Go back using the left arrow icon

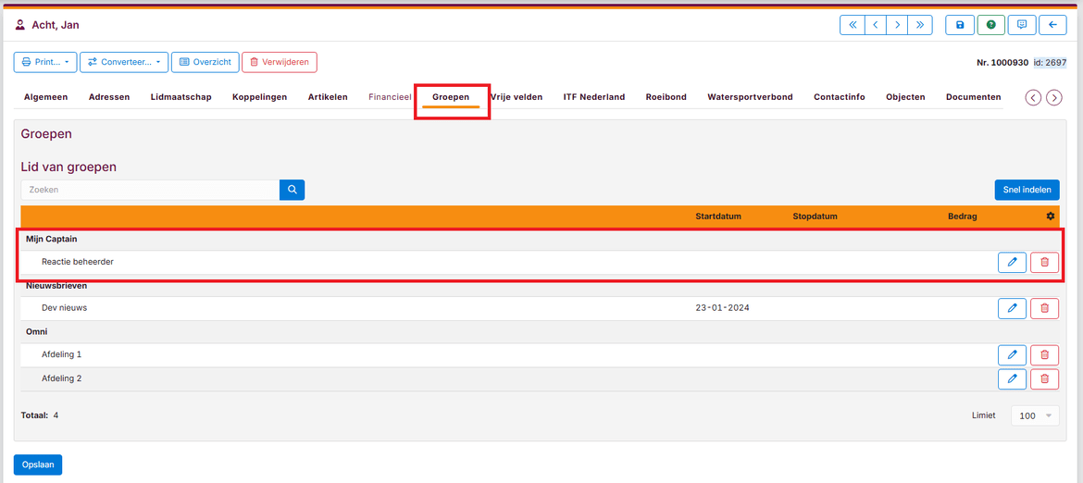click(1052, 25)
